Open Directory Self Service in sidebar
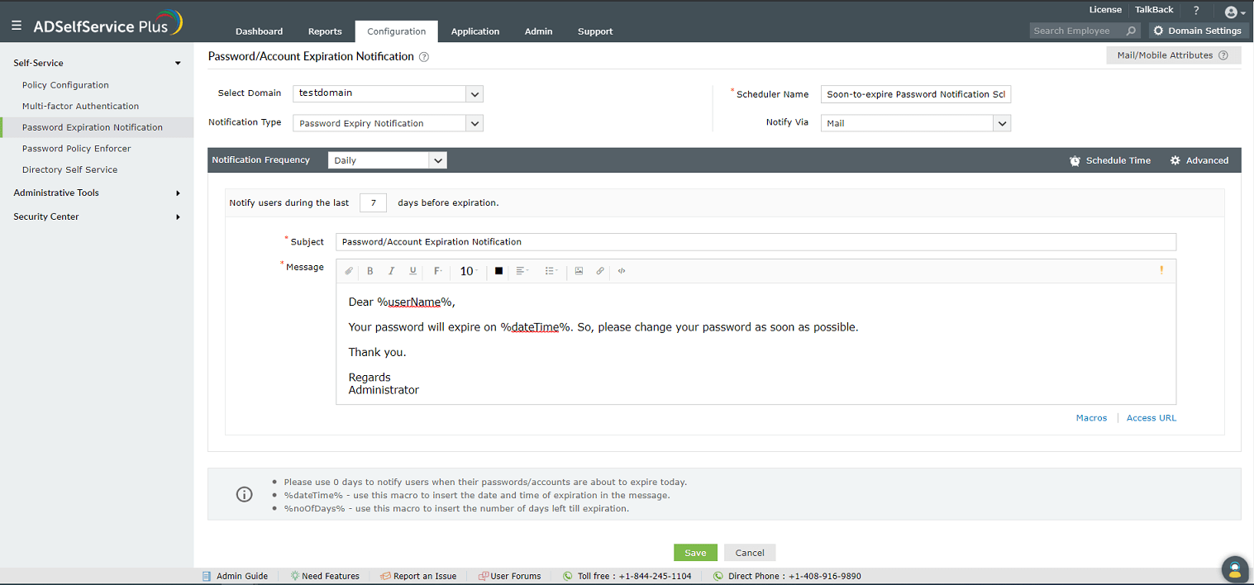This screenshot has width=1254, height=585. tap(69, 169)
